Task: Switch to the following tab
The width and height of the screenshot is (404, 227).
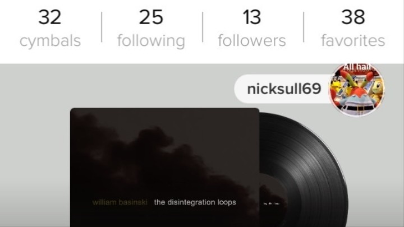Action: (x=151, y=29)
